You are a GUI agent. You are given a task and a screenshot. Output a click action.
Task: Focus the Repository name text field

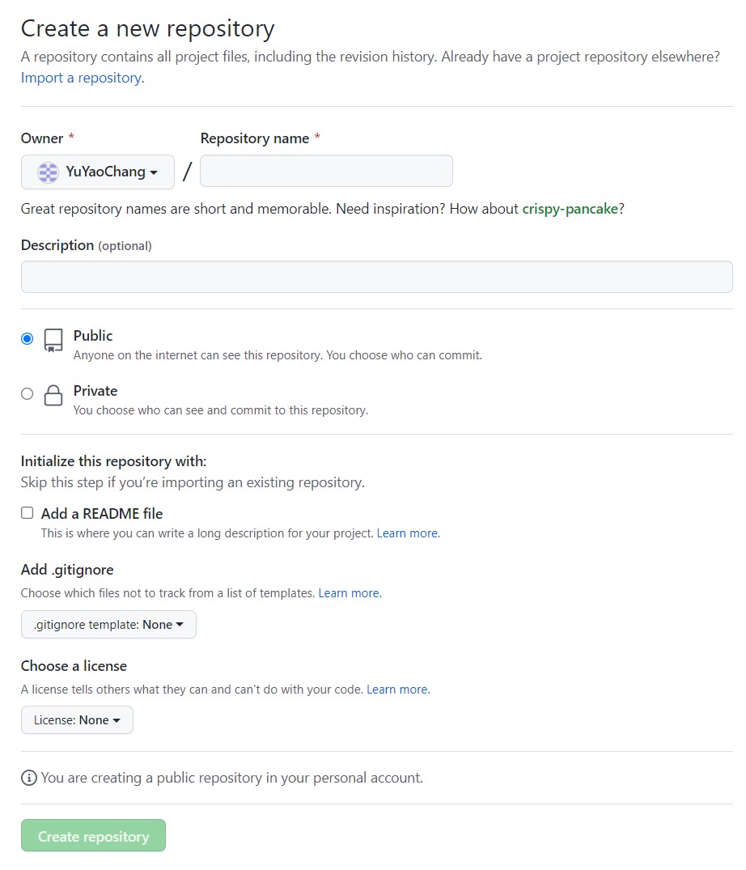coord(326,172)
